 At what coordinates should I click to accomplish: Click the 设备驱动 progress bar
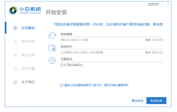tap(112, 62)
